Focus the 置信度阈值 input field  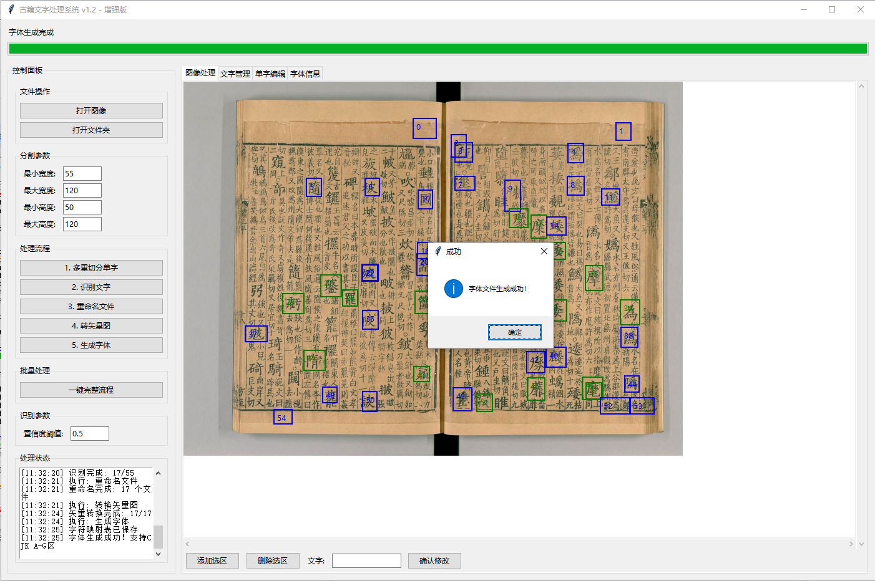89,433
